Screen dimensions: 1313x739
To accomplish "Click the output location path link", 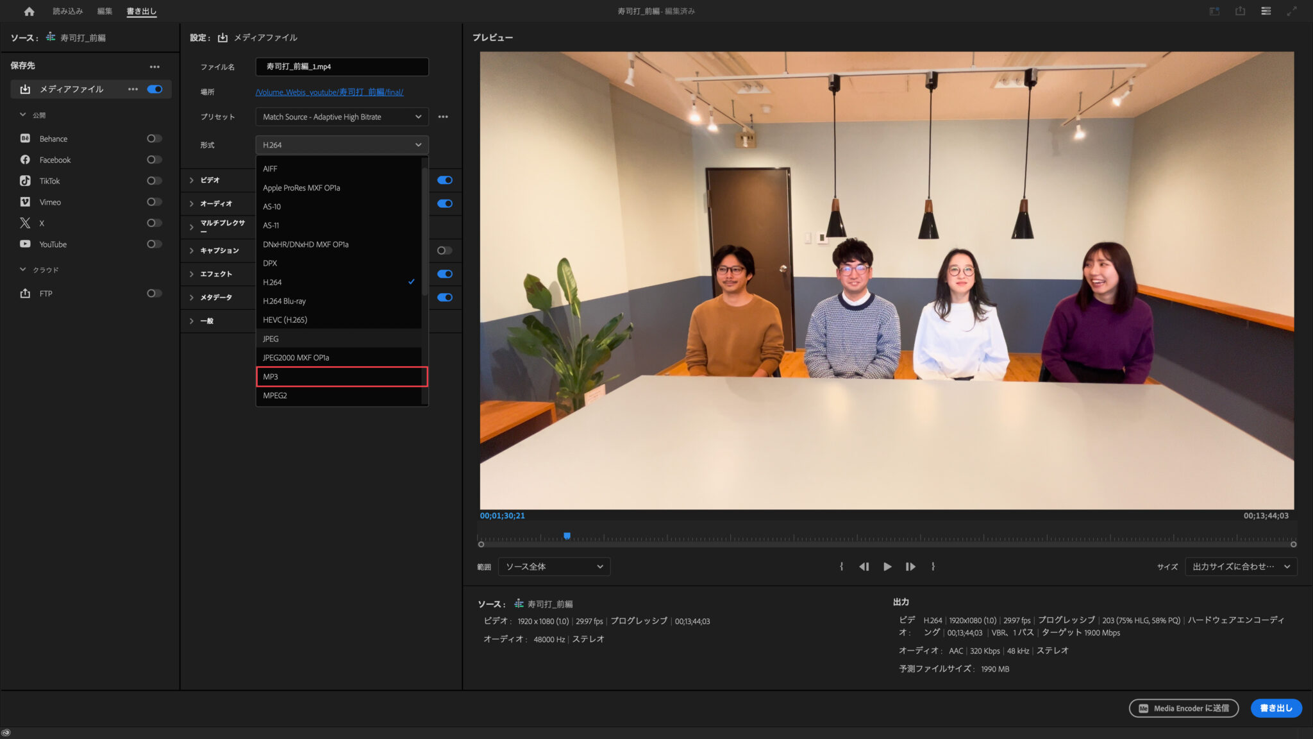I will (329, 92).
